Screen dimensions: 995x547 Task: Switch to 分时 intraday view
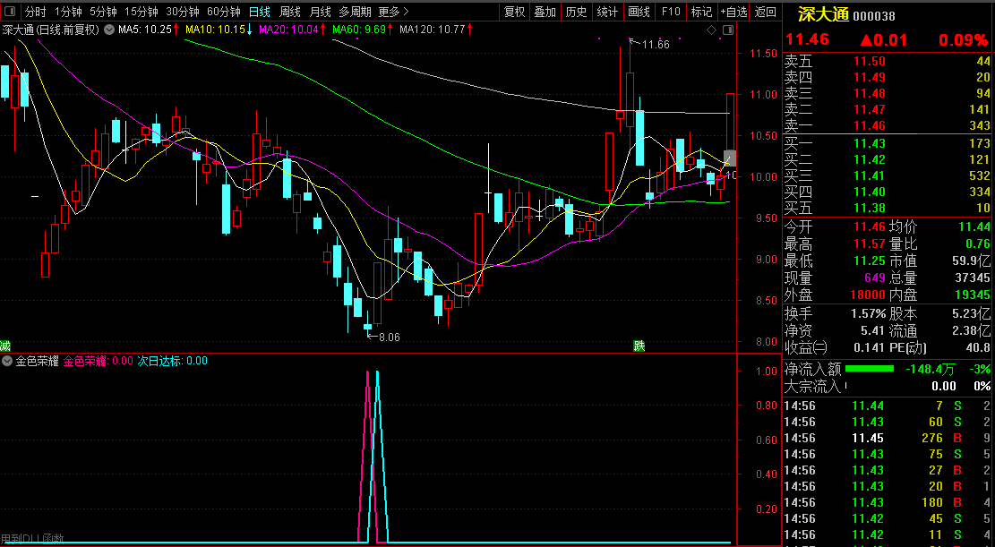(x=35, y=12)
